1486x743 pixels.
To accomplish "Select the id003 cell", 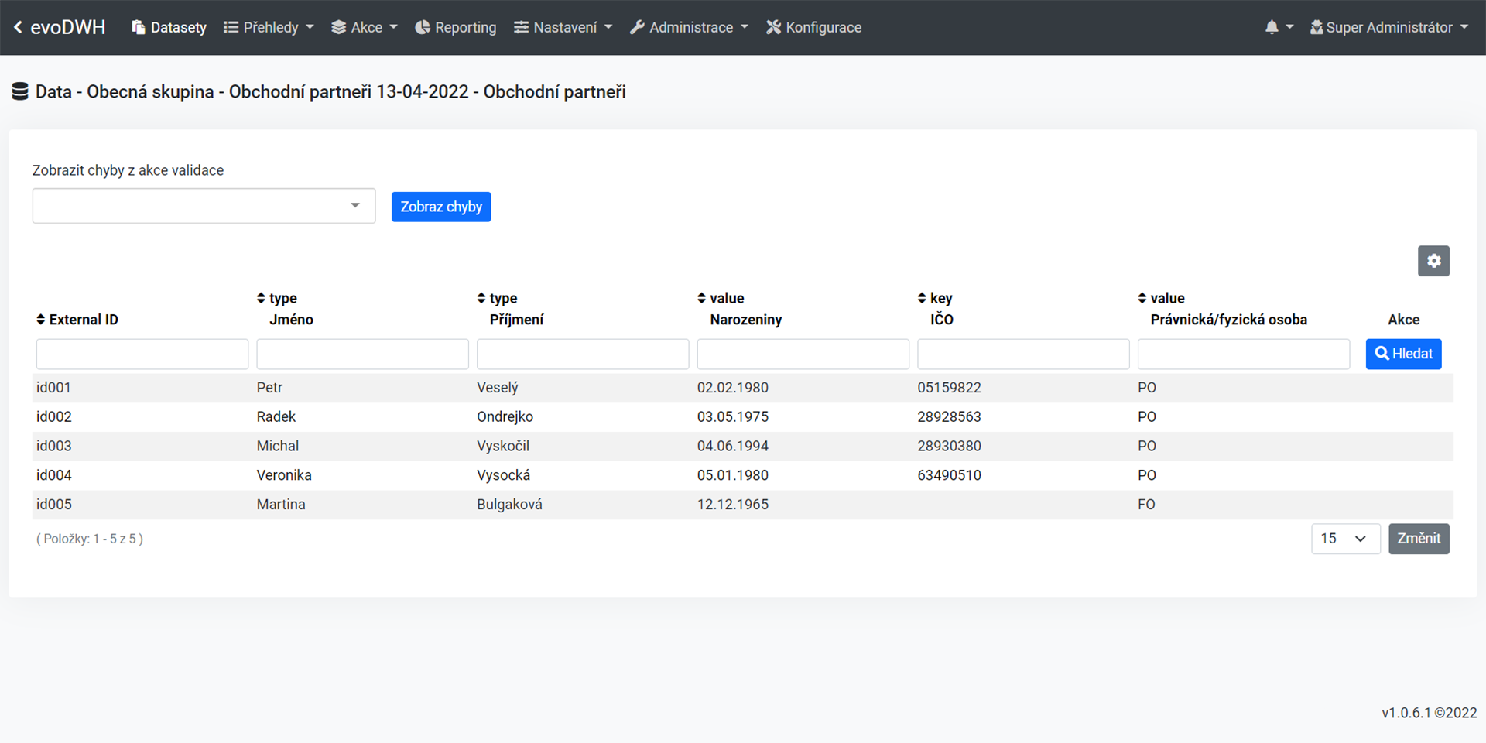I will [x=53, y=447].
